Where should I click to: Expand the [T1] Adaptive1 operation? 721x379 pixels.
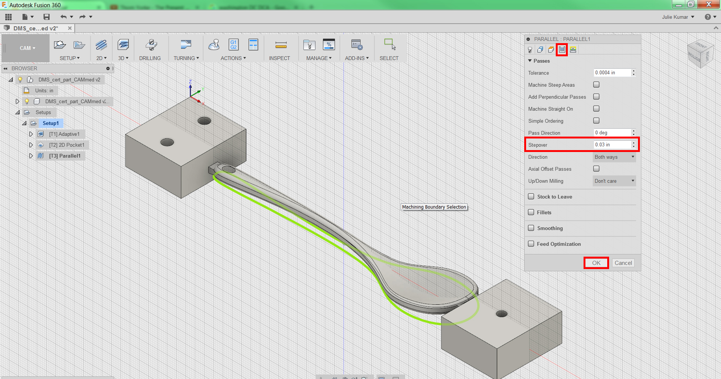[31, 134]
